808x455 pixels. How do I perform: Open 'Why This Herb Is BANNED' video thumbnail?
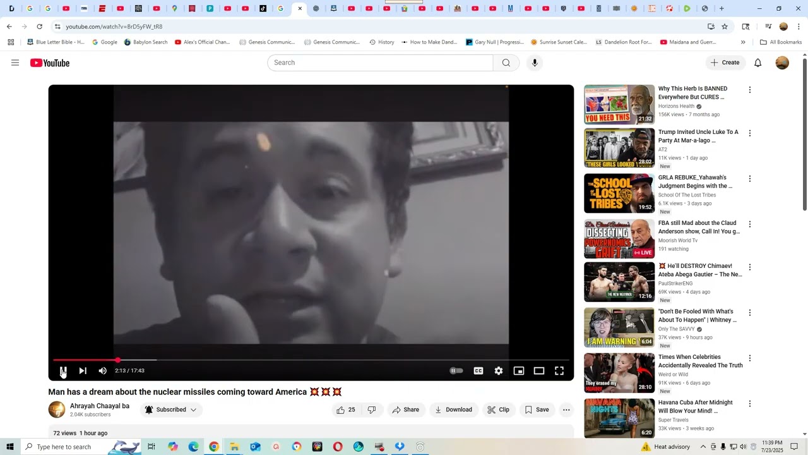pyautogui.click(x=619, y=104)
